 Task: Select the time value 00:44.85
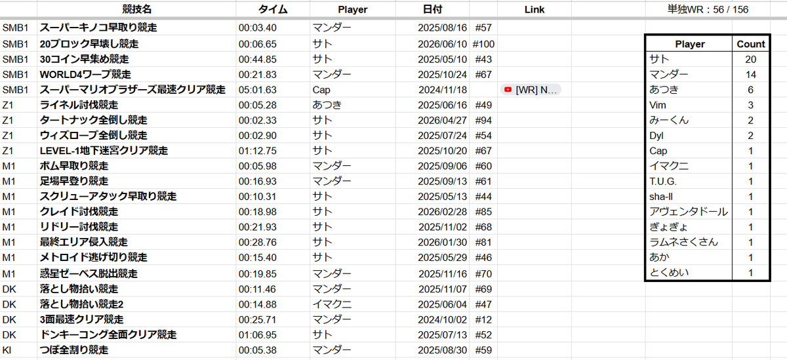click(258, 59)
